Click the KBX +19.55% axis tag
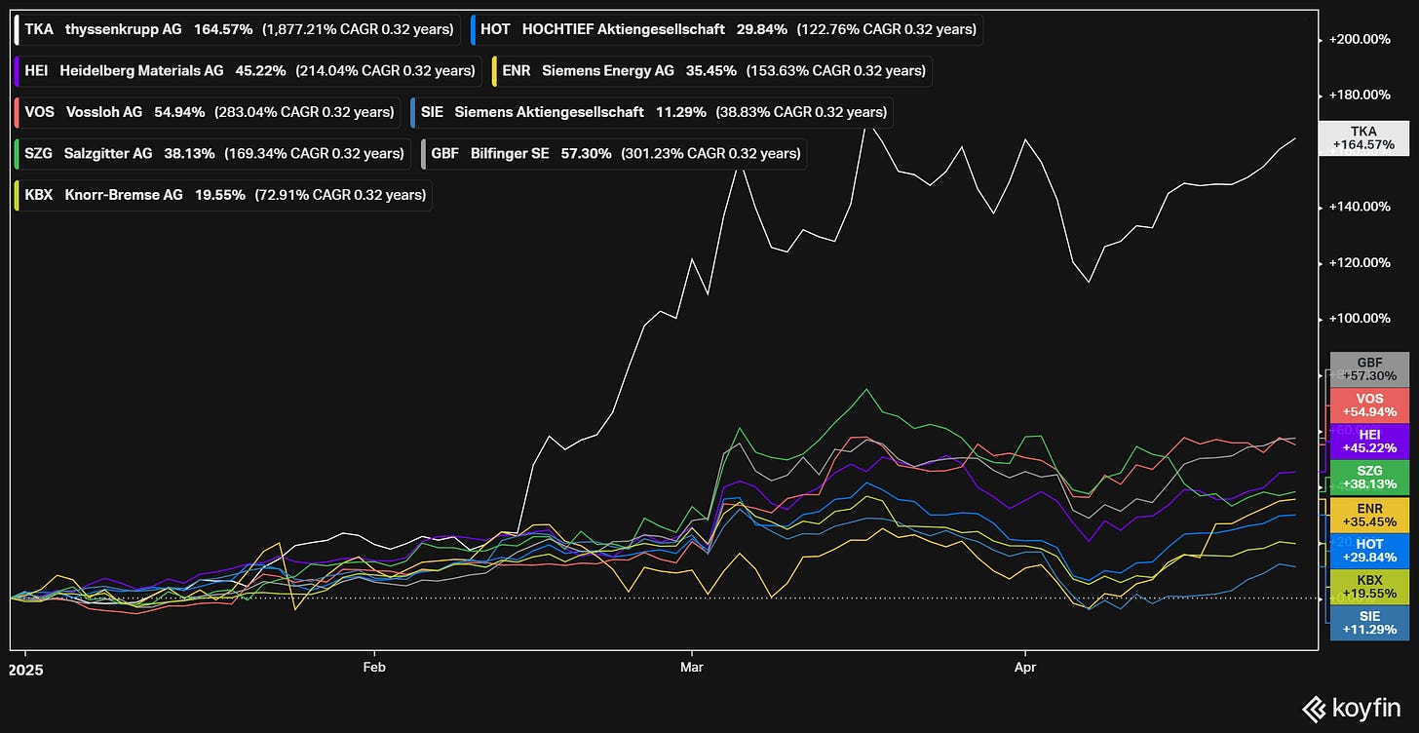This screenshot has height=733, width=1419. pyautogui.click(x=1369, y=587)
